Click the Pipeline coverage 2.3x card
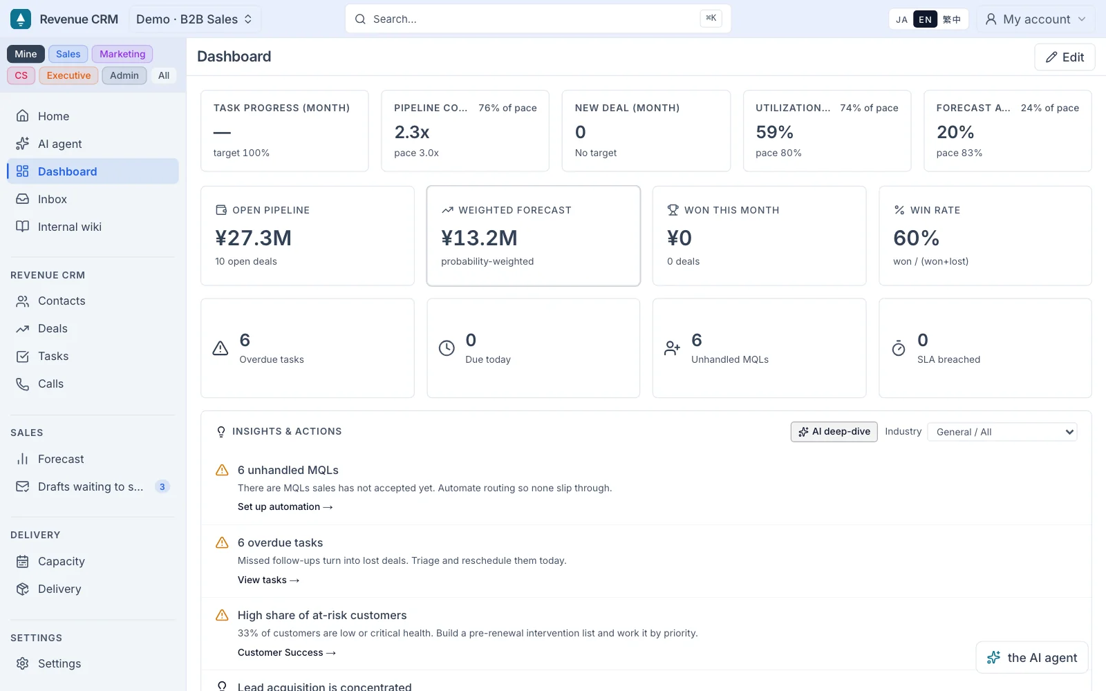This screenshot has width=1106, height=691. point(465,131)
